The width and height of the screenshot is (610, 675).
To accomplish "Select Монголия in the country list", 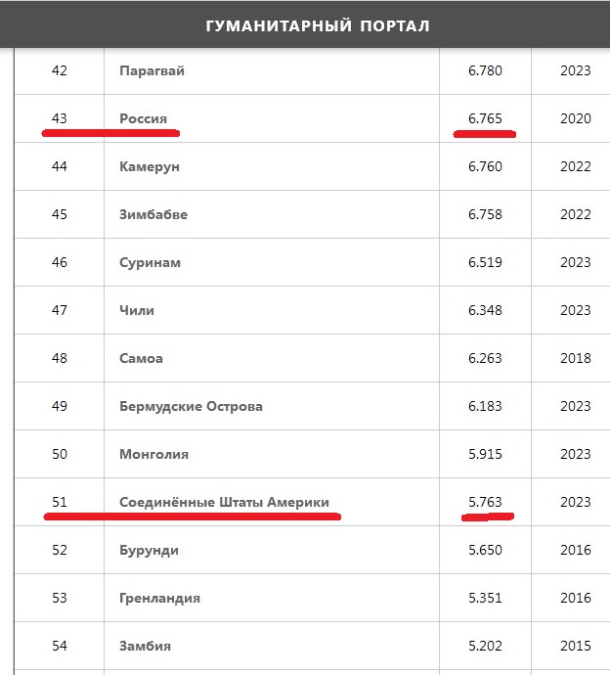I will pos(153,454).
